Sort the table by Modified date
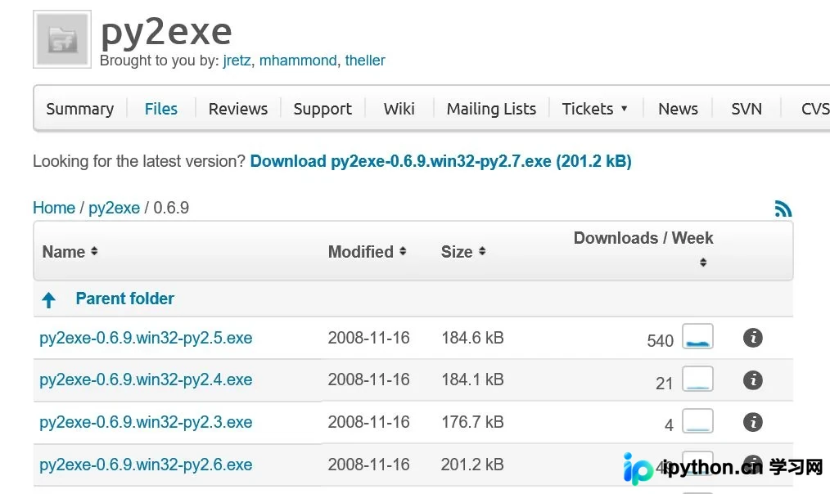Image resolution: width=830 pixels, height=494 pixels. click(x=367, y=252)
